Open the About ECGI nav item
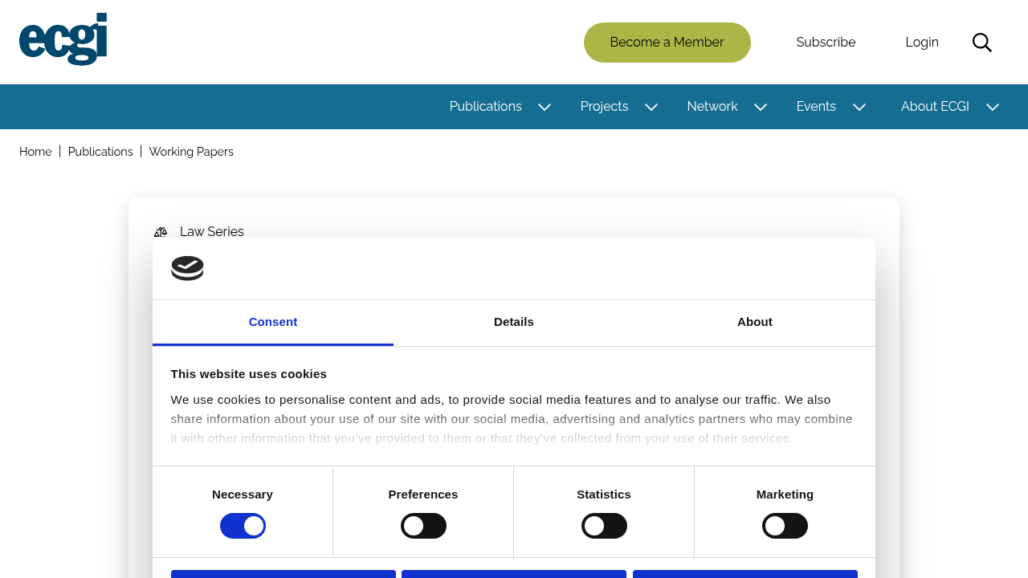This screenshot has height=578, width=1028. point(935,107)
